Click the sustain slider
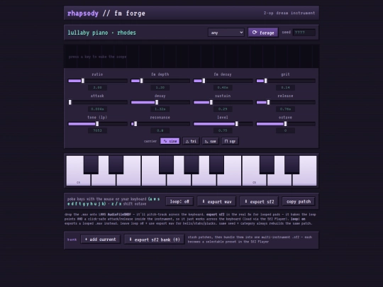Screen dimensions: 383x287 pos(223,102)
